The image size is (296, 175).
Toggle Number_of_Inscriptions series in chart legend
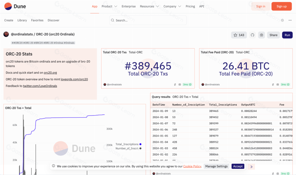128,149
